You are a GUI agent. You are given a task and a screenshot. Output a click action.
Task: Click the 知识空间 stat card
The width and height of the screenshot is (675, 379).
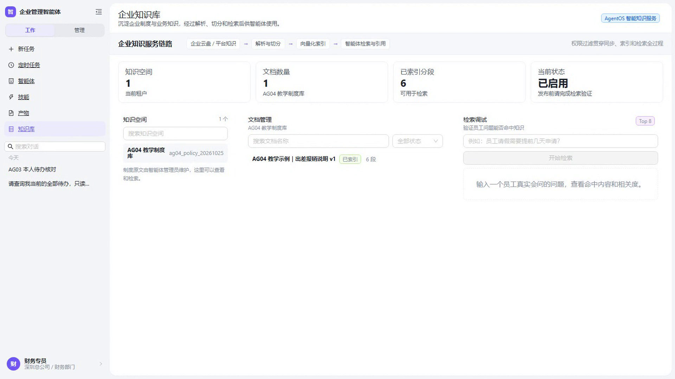point(184,82)
